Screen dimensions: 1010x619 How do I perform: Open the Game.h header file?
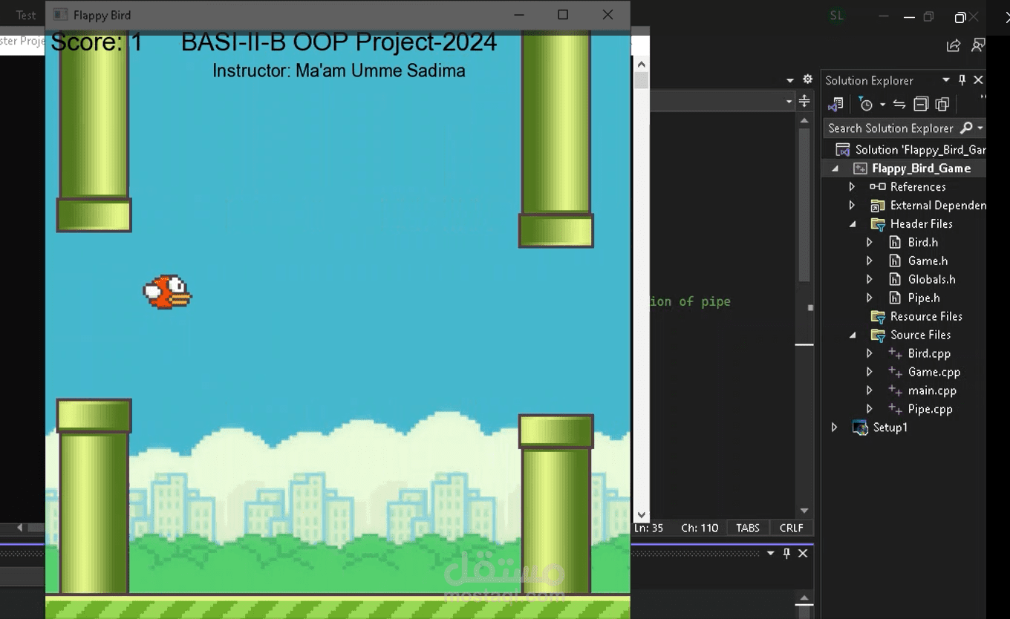tap(928, 261)
